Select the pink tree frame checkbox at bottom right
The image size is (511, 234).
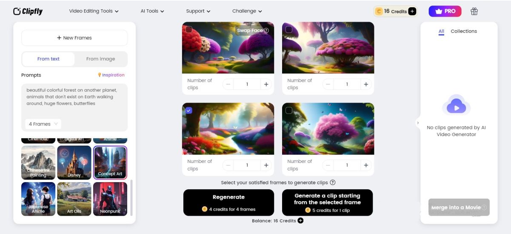click(289, 110)
